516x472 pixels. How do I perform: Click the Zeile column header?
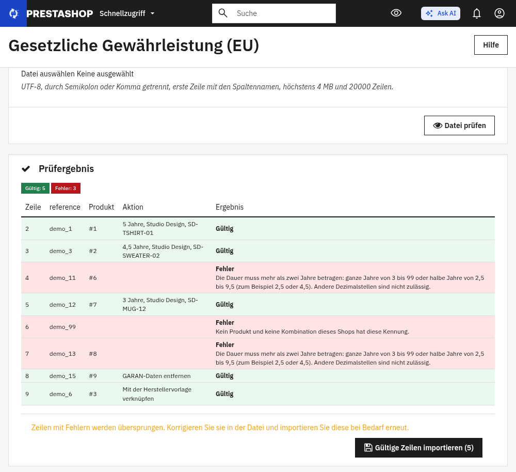(33, 207)
